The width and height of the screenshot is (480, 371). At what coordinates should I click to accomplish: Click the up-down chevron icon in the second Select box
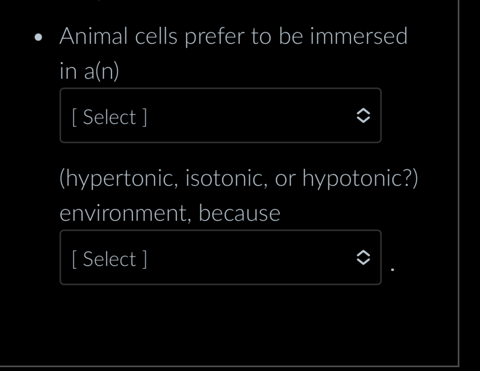click(x=362, y=258)
